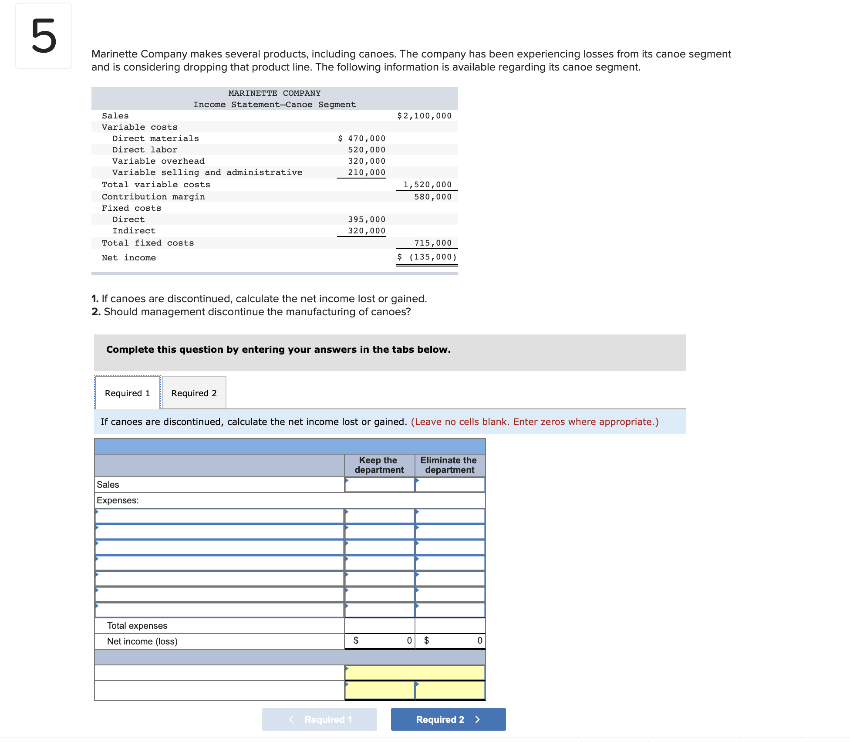This screenshot has width=850, height=742.
Task: Click the left chevron on Required 1 button
Action: 291,719
